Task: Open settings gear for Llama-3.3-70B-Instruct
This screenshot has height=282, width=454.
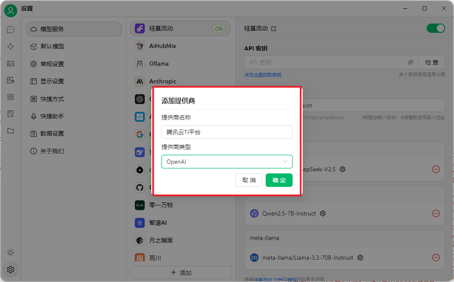Action: tap(360, 258)
